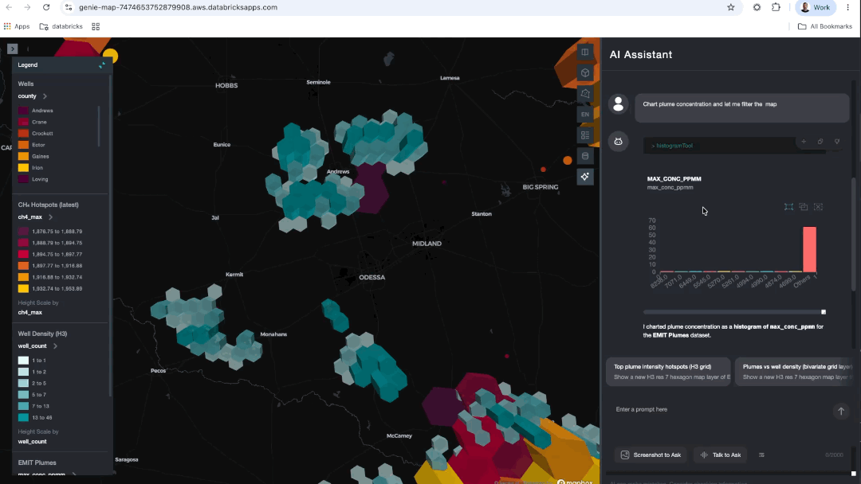Open the Work profile dropdown
861x484 pixels.
(x=816, y=7)
